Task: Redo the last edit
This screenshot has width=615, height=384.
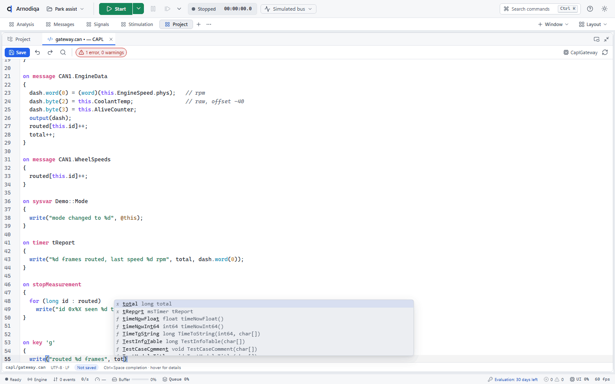Action: 50,52
